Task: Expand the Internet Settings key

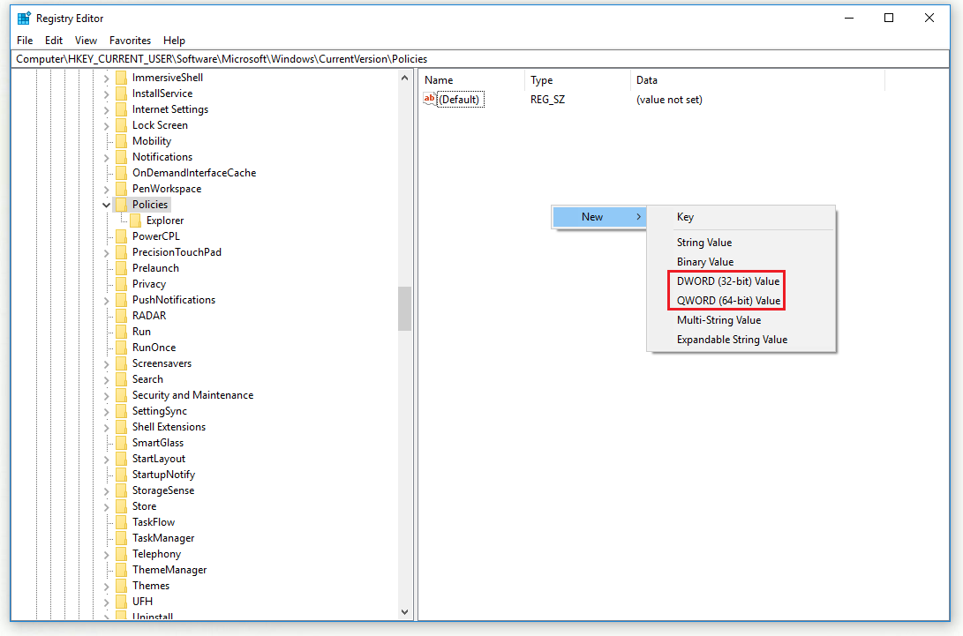Action: (x=106, y=110)
